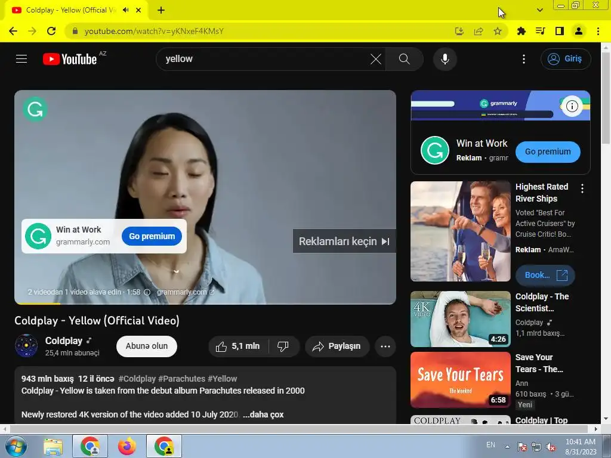The width and height of the screenshot is (611, 458).
Task: Open Firefox from the taskbar
Action: click(127, 446)
